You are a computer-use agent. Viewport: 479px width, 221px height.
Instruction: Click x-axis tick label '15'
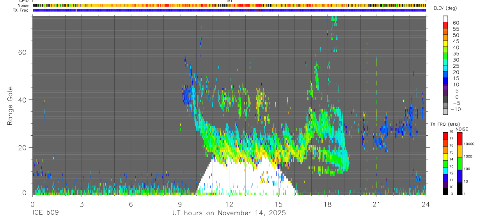click(x=279, y=204)
